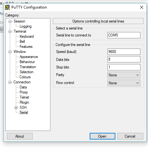The width and height of the screenshot is (148, 149).
Task: Click the Cancel button
Action: 130,136
